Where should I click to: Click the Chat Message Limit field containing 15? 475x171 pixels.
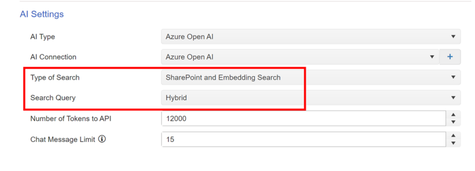click(x=303, y=139)
